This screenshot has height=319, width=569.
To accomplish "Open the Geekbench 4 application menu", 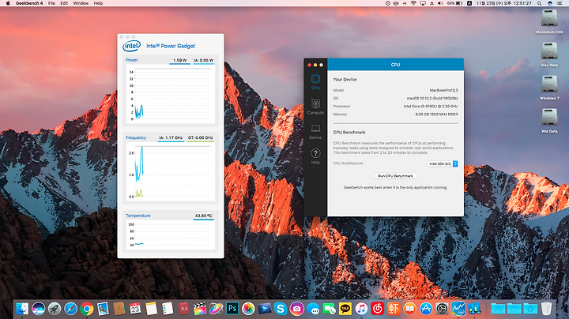I will [29, 3].
